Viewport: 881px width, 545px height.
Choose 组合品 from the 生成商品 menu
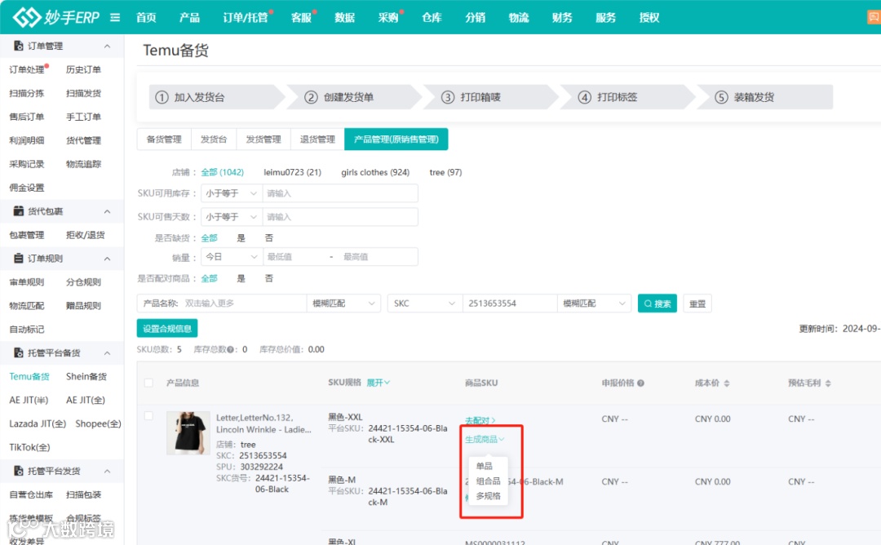point(488,481)
